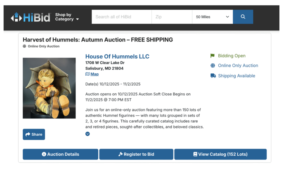Click the map icon next to Map
Viewport: 283px width, 170px height.
(x=87, y=74)
